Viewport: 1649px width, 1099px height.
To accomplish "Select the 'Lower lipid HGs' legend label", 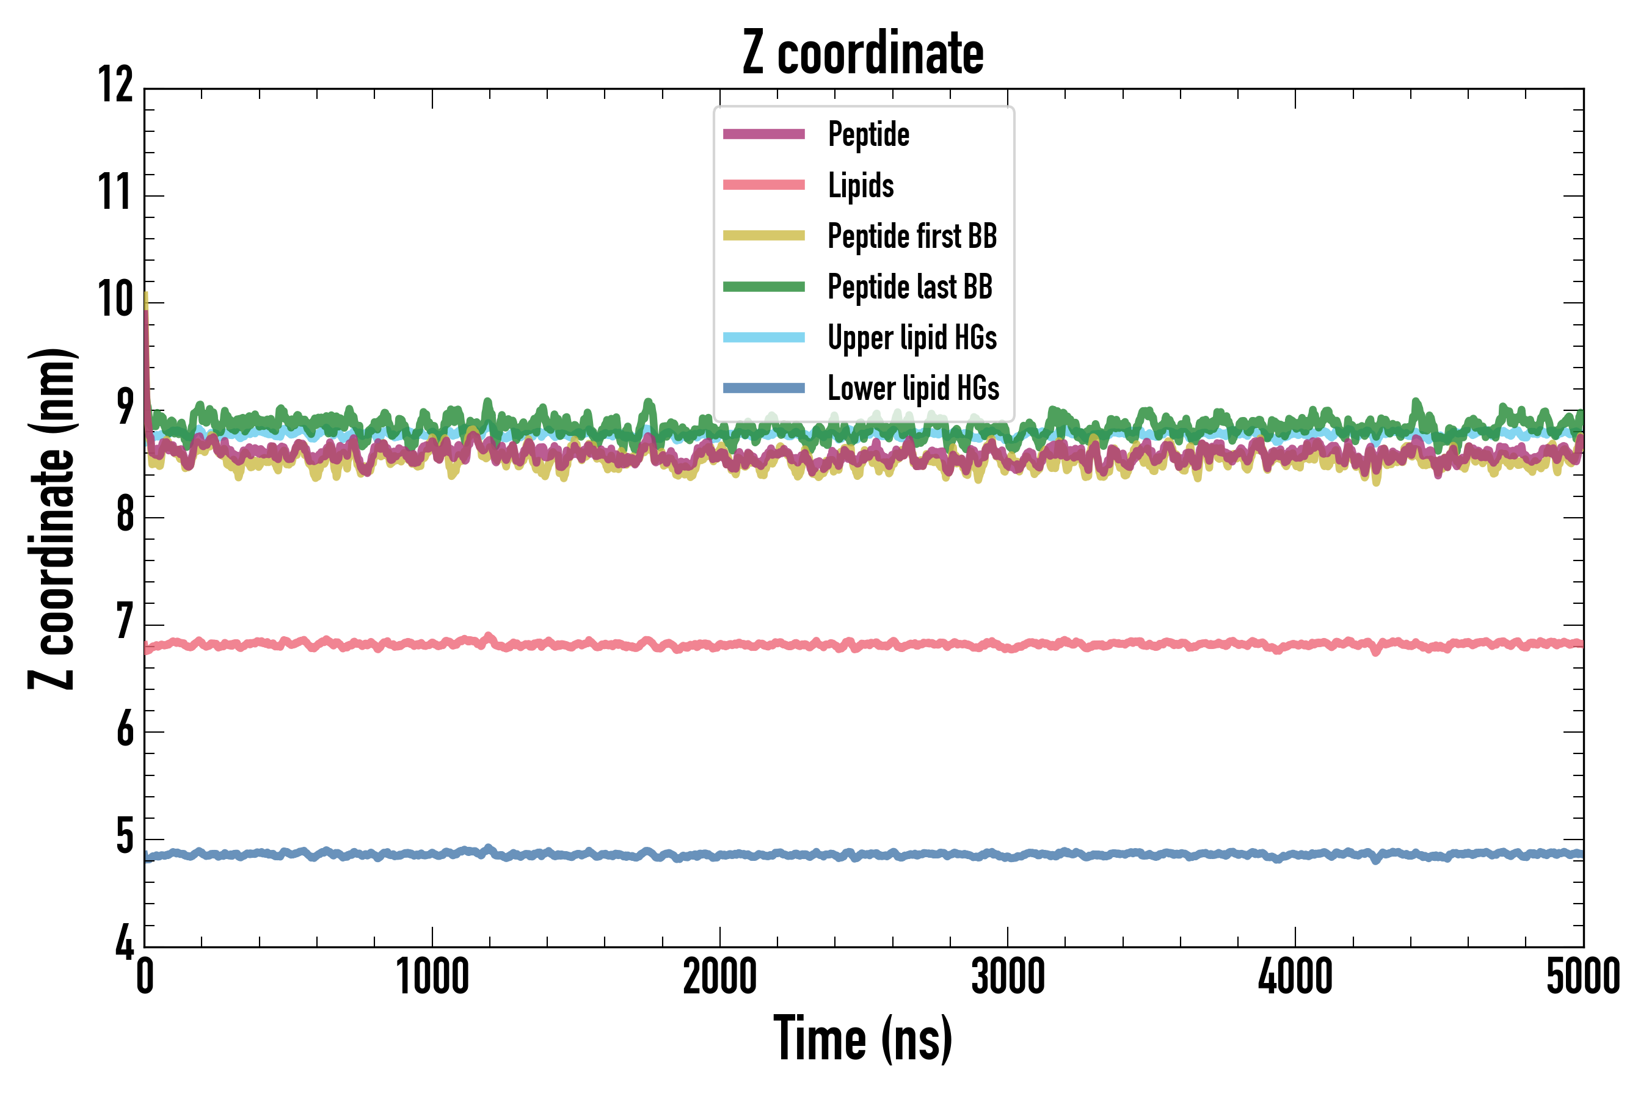I will pyautogui.click(x=913, y=388).
